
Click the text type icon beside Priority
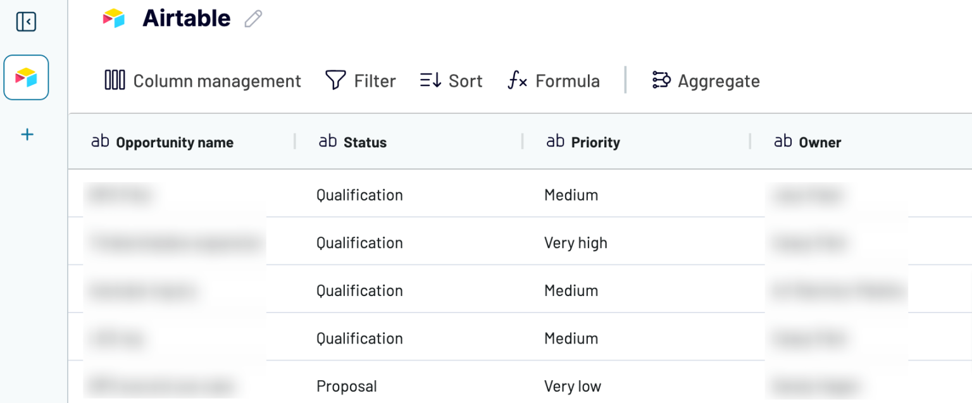tap(556, 142)
